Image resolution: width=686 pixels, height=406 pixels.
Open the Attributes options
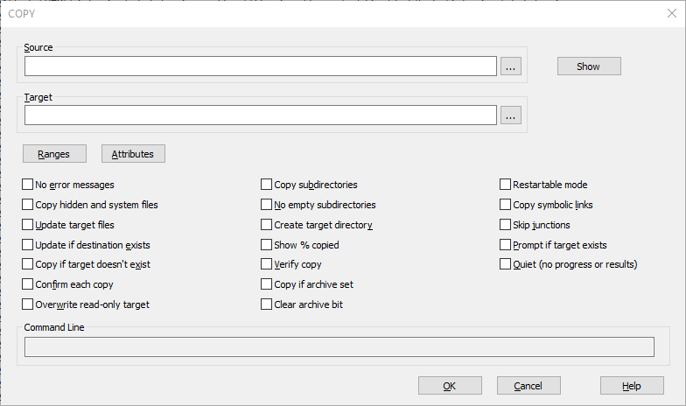tap(133, 154)
